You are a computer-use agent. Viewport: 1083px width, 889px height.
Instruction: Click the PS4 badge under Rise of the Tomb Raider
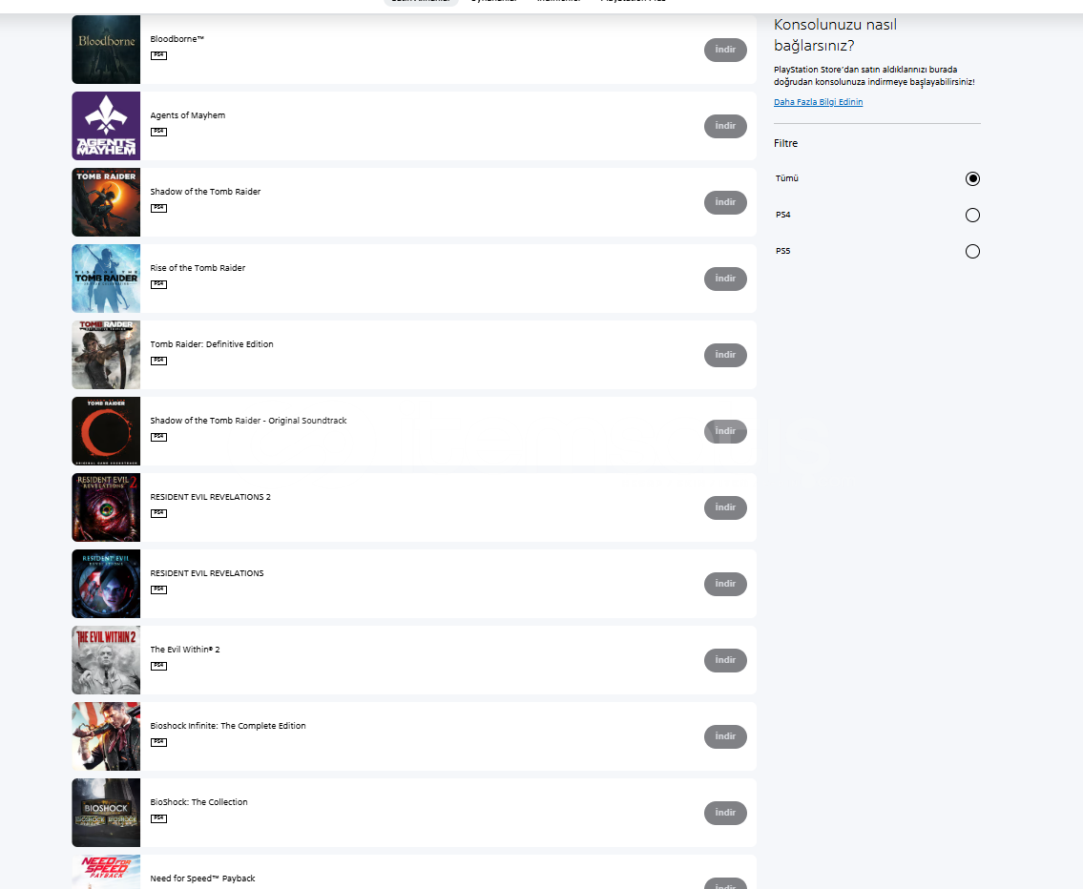[158, 284]
